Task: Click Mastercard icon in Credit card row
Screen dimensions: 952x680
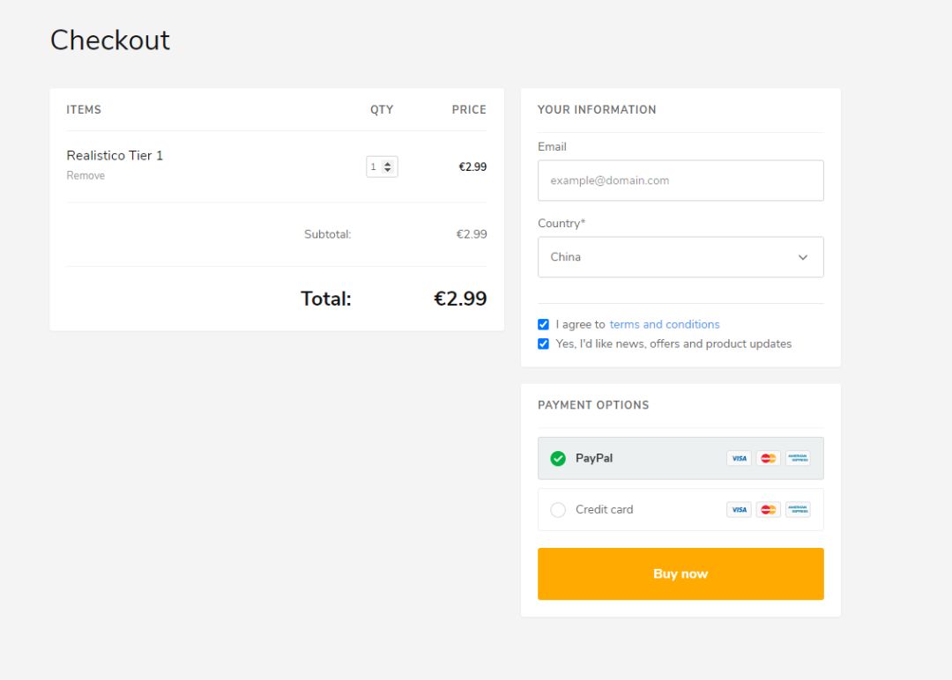Action: (768, 509)
